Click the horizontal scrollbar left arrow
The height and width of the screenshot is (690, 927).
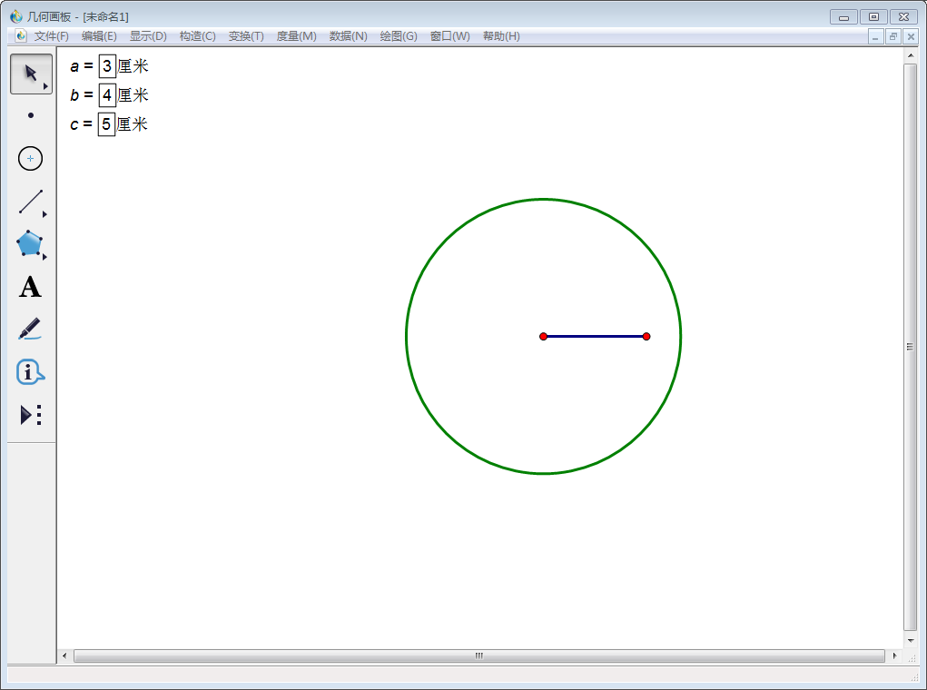pos(64,655)
